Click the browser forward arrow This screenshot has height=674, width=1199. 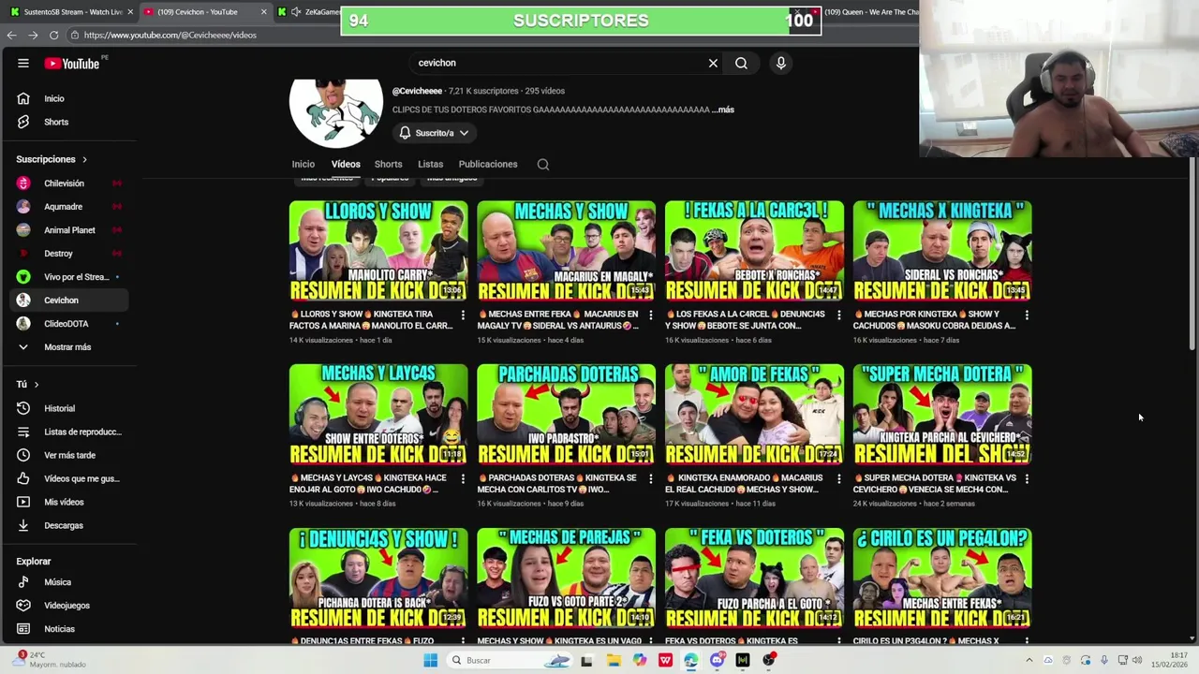pos(33,35)
